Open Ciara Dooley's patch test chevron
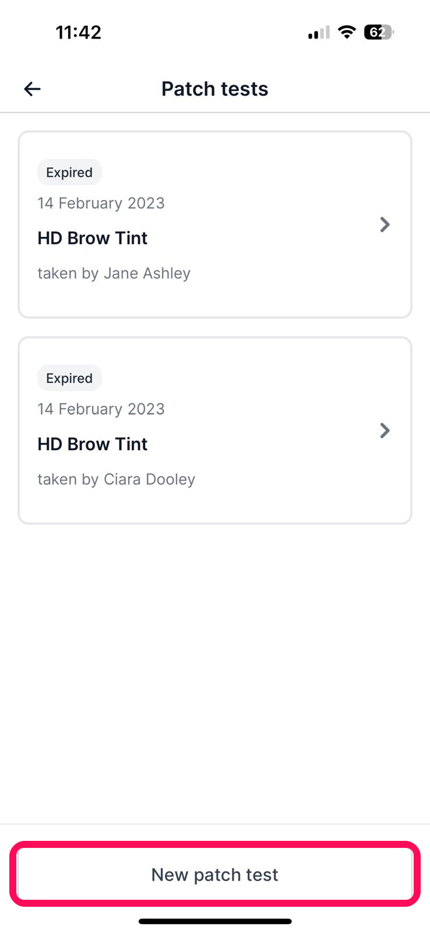This screenshot has height=933, width=430. (x=385, y=430)
